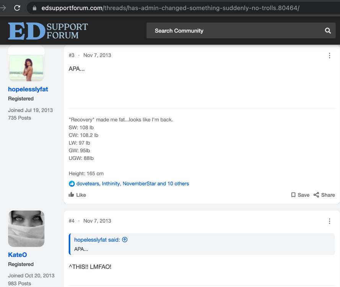Click the '"Recovery" made me fat' signature line
The width and height of the screenshot is (340, 287).
pyautogui.click(x=121, y=119)
